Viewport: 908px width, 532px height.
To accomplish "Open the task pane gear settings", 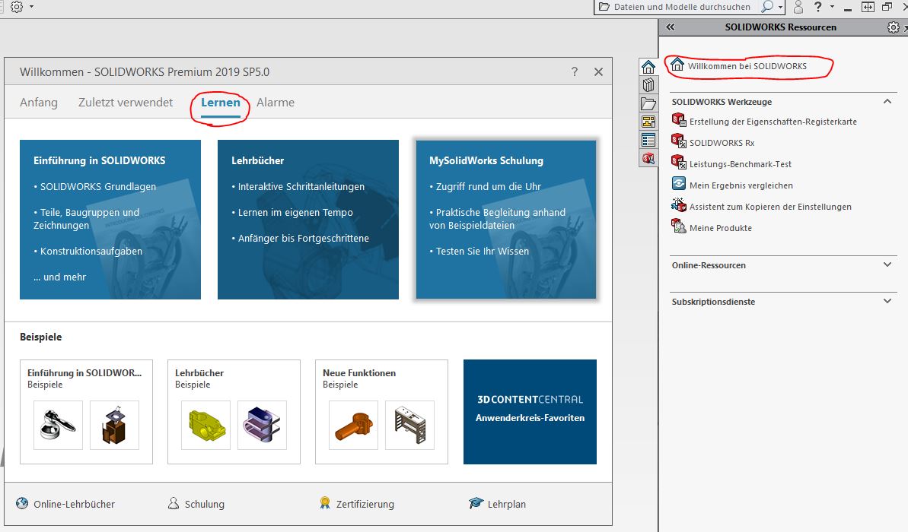I will tap(893, 27).
